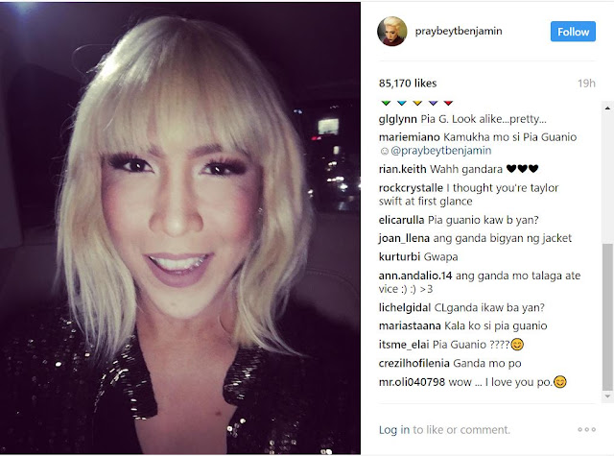Open commenter rian.keith's profile
The height and width of the screenshot is (456, 614).
[x=402, y=169]
